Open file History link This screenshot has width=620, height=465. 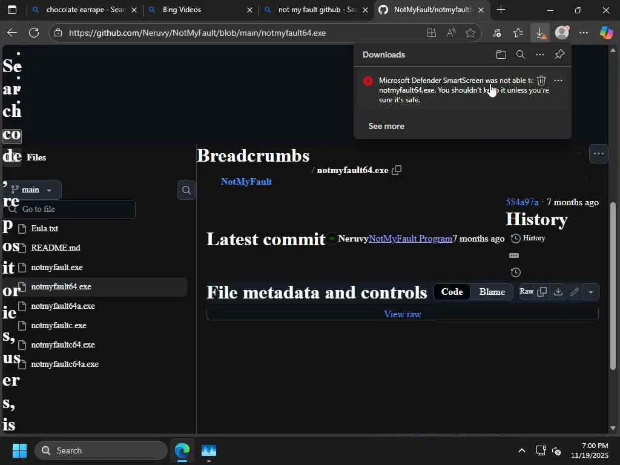click(x=528, y=239)
